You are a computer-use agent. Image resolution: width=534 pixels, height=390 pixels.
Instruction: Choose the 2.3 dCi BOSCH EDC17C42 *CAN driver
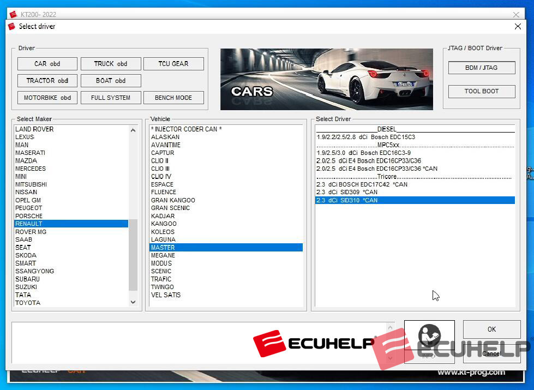click(x=415, y=184)
